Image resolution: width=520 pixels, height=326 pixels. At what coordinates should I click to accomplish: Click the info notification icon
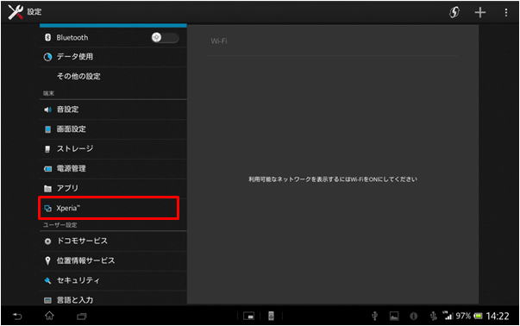(x=414, y=316)
